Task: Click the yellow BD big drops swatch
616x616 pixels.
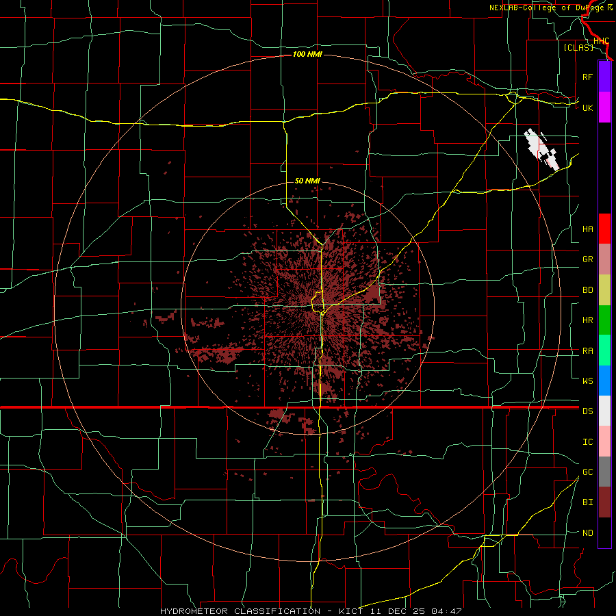Action: 604,290
